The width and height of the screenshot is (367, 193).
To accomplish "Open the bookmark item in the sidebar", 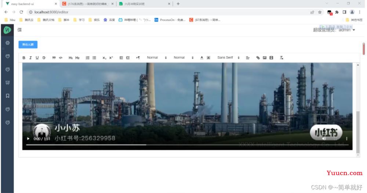I will tap(7, 96).
